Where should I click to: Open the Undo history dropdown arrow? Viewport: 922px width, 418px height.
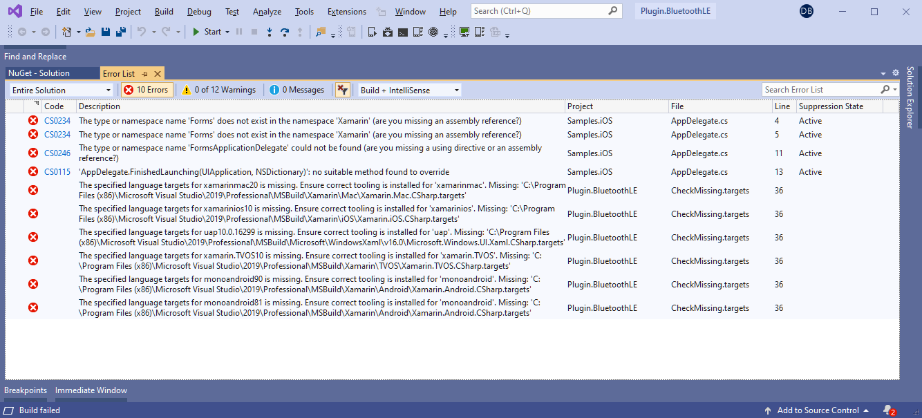[x=153, y=32]
